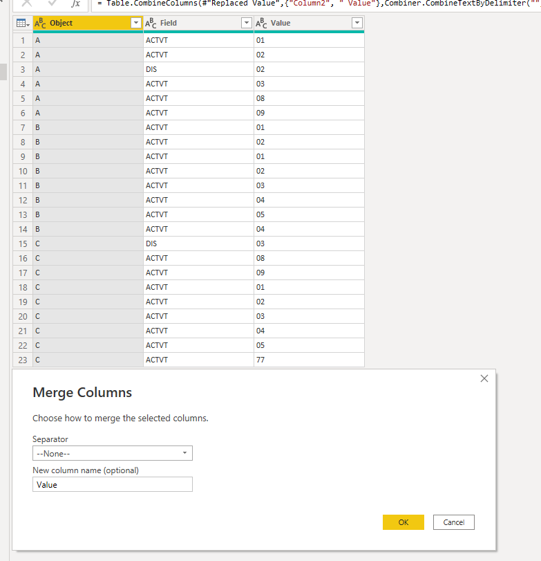Click Value cell 08 in row 16
Image resolution: width=541 pixels, height=561 pixels.
[x=309, y=258]
